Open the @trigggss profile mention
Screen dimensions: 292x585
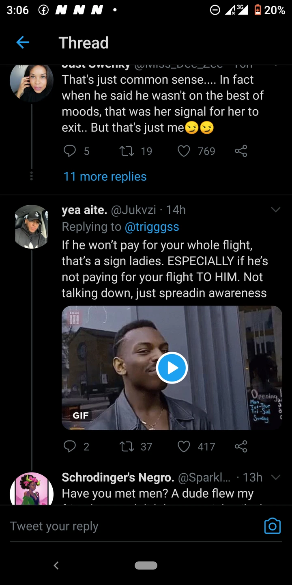(152, 227)
